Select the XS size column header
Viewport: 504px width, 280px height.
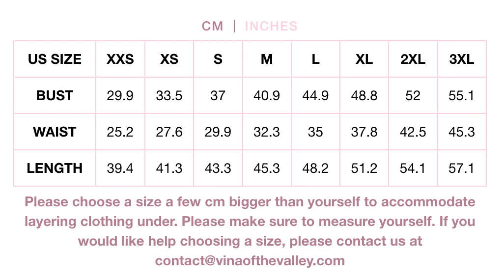tap(169, 59)
